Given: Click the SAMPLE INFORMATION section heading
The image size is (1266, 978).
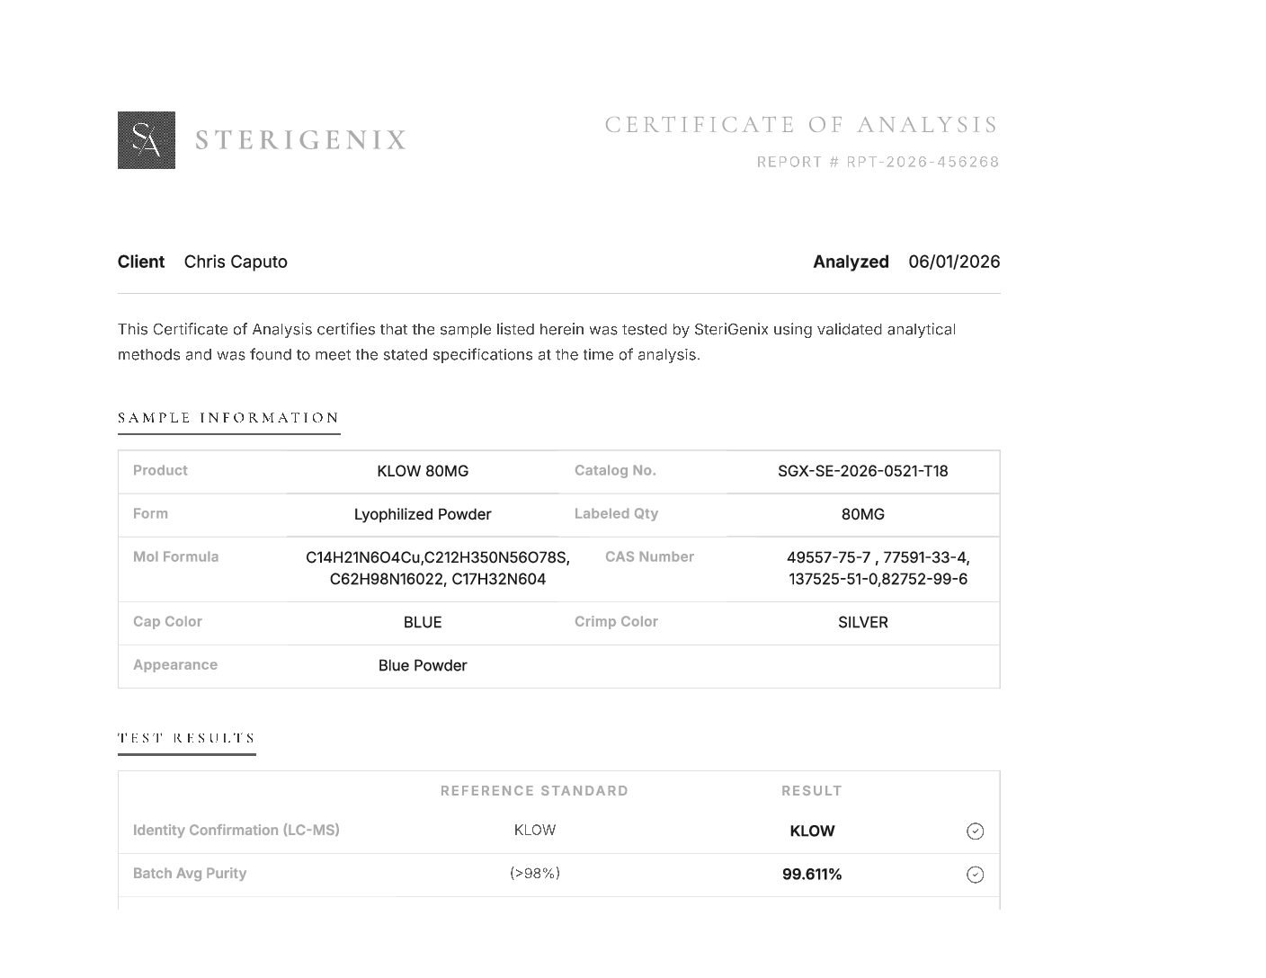Looking at the screenshot, I should click(x=228, y=418).
